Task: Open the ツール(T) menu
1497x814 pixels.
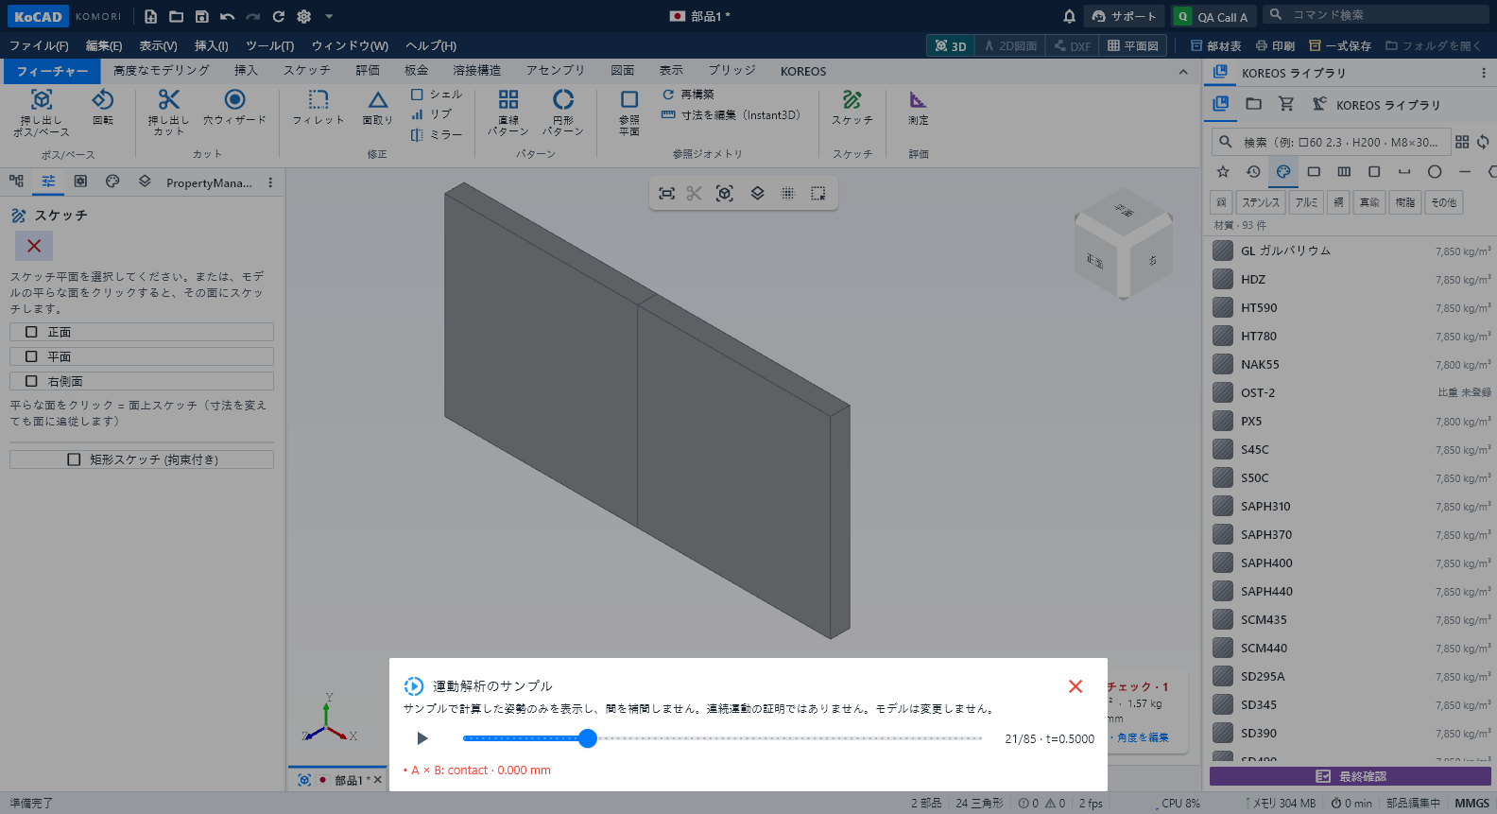Action: [270, 45]
